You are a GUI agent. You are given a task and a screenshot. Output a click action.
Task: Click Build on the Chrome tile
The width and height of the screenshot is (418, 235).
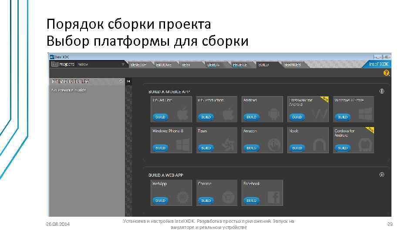pyautogui.click(x=206, y=200)
